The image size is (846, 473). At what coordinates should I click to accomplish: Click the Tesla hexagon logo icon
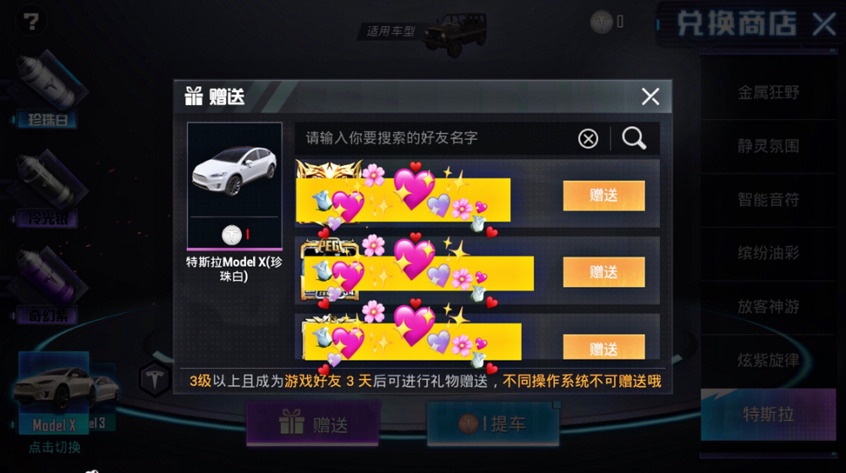pyautogui.click(x=155, y=379)
